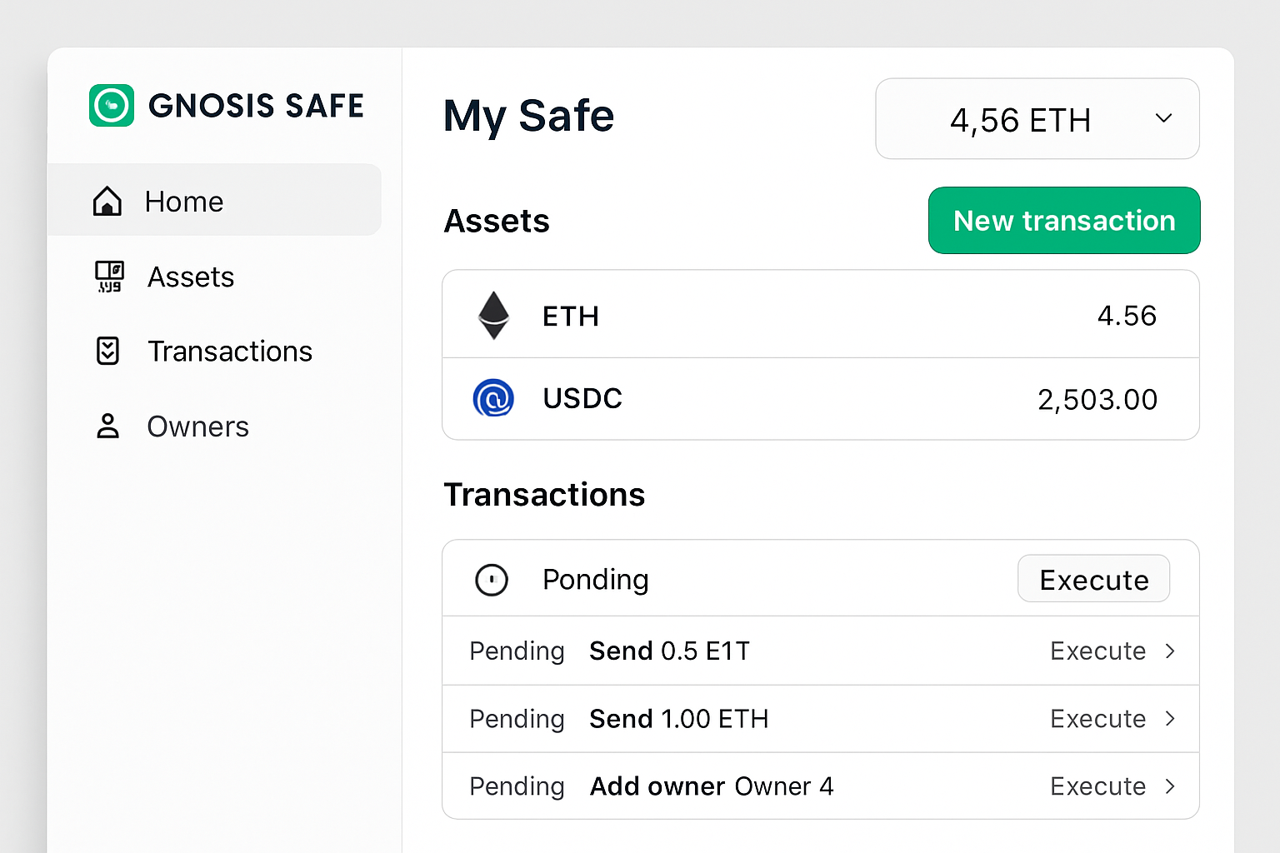Click the Assets wallet icon
The width and height of the screenshot is (1280, 853).
point(109,277)
